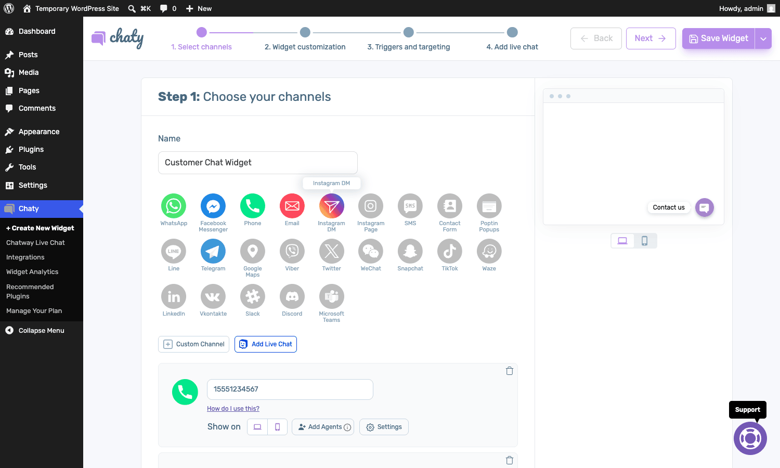Click the Back button
This screenshot has height=468, width=780.
click(x=596, y=38)
